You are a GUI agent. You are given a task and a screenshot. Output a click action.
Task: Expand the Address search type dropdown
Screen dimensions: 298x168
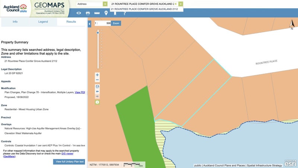pyautogui.click(x=105, y=4)
